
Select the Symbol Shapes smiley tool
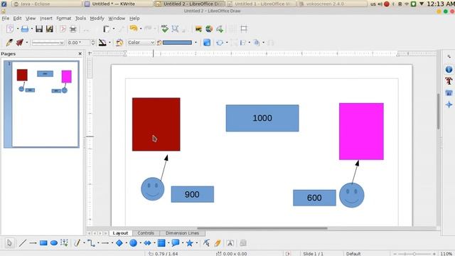[133, 243]
